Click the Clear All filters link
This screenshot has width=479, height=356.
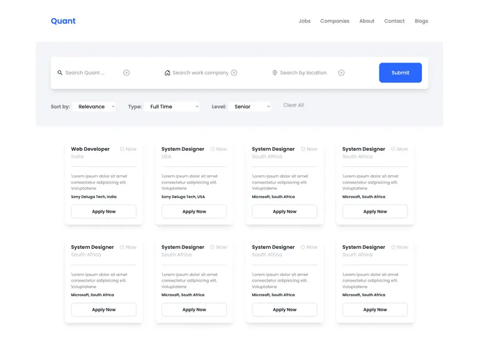[x=293, y=106]
